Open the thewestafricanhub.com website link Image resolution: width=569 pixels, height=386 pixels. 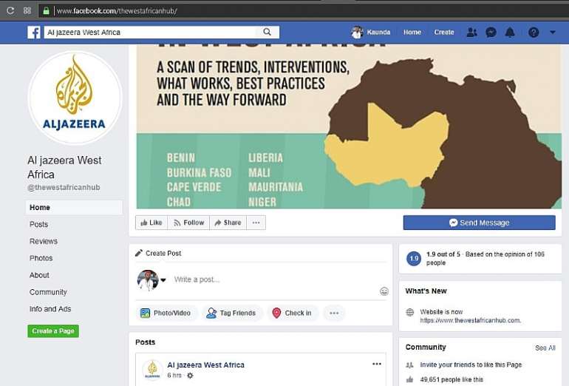tap(470, 320)
